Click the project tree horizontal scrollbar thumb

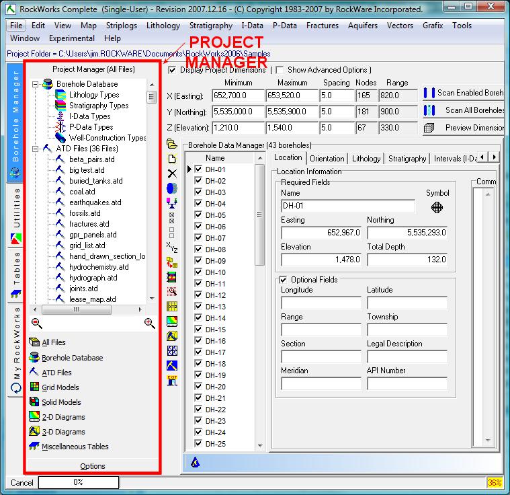[x=77, y=309]
